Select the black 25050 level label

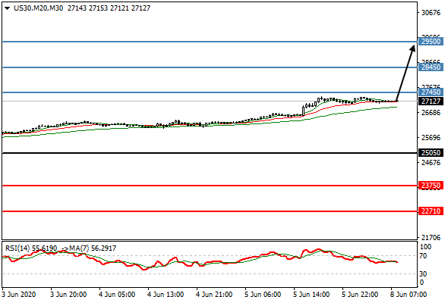tap(431, 153)
